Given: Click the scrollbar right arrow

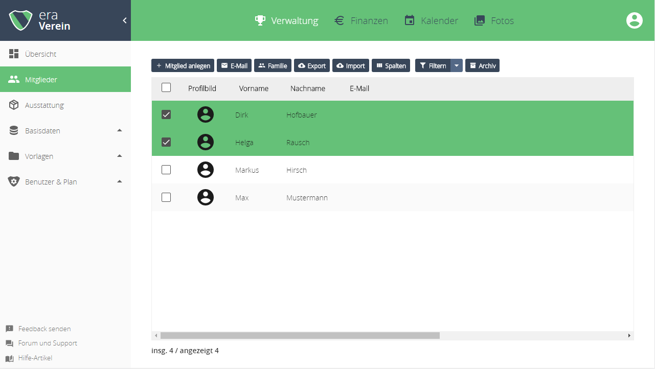Looking at the screenshot, I should [629, 335].
